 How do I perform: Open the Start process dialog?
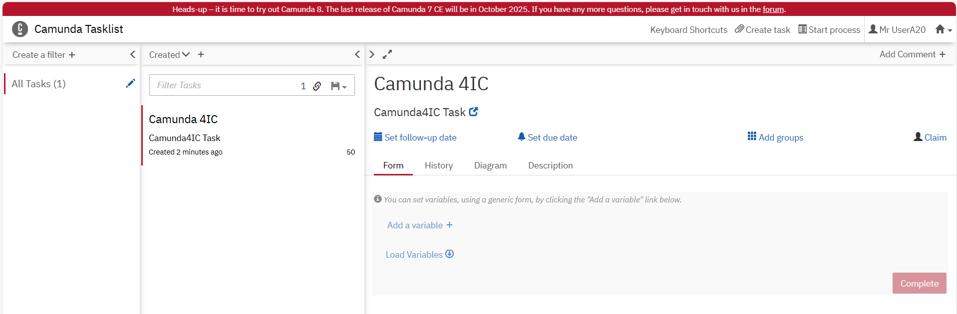[x=829, y=30]
